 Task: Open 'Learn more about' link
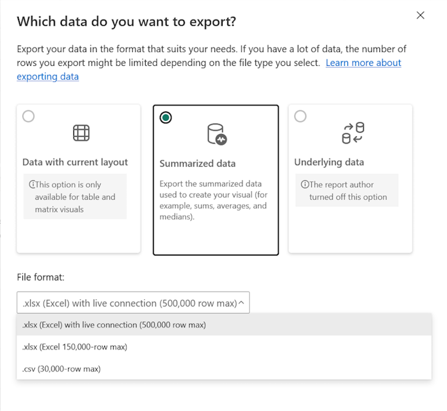pos(364,63)
